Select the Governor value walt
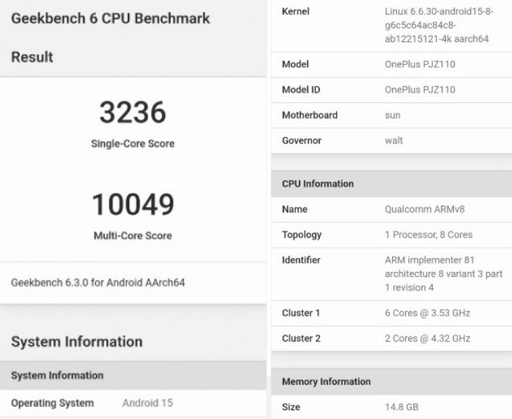 pos(393,141)
